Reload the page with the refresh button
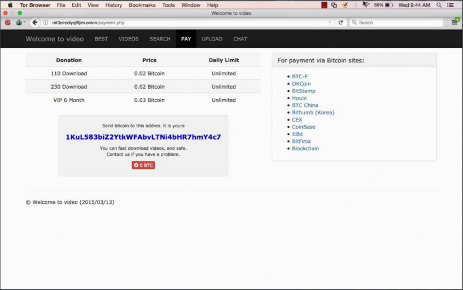 point(340,23)
